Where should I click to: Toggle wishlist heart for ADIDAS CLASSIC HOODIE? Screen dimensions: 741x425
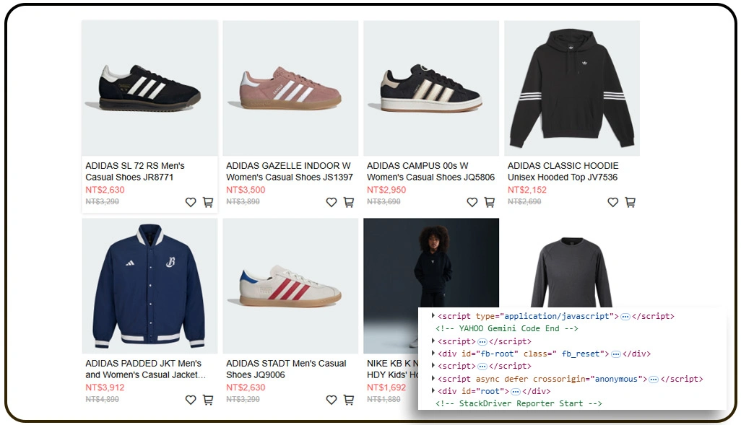click(612, 203)
